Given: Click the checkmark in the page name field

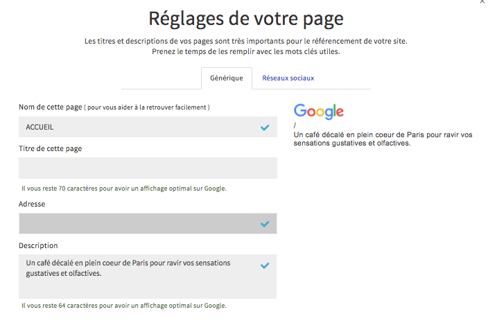Looking at the screenshot, I should [x=265, y=128].
